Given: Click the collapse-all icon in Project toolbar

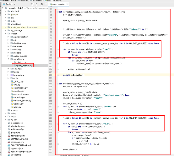Looking at the screenshot, I should 36,4.
